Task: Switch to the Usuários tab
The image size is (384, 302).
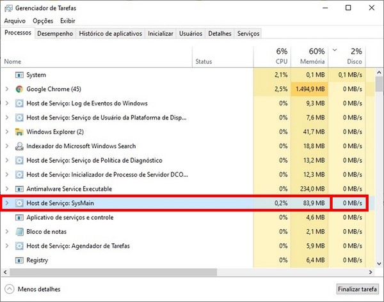Action: coord(191,34)
